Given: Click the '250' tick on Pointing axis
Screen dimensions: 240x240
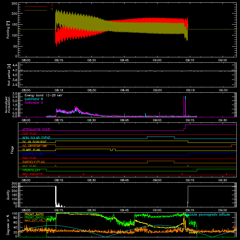Looking at the screenshot, I should 14,4.
